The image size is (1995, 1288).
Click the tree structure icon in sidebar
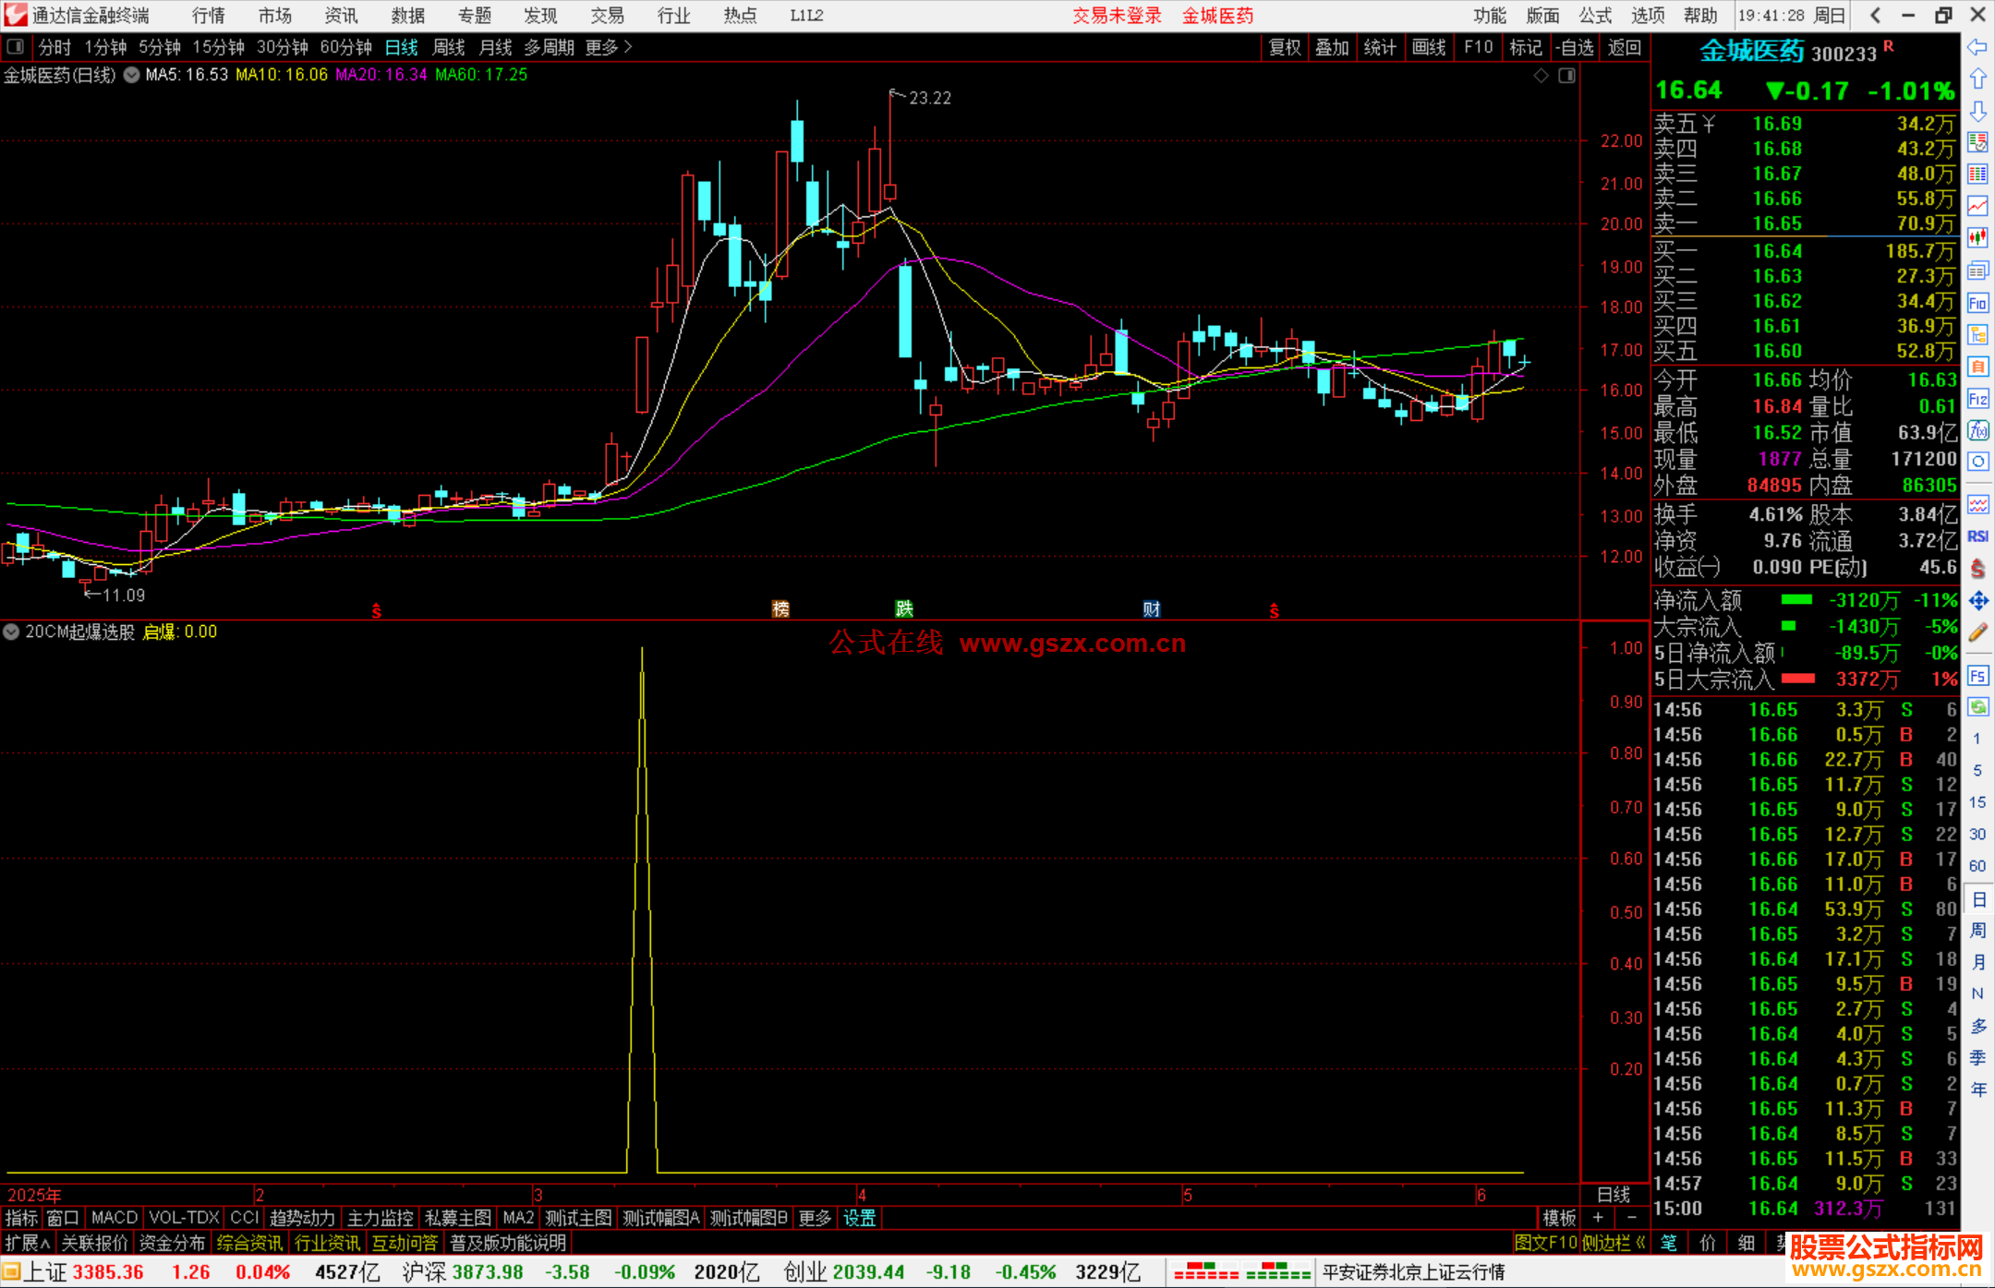coord(1977,334)
